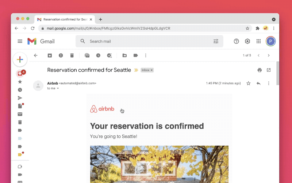Toggle the main menu hamburger

click(20, 41)
